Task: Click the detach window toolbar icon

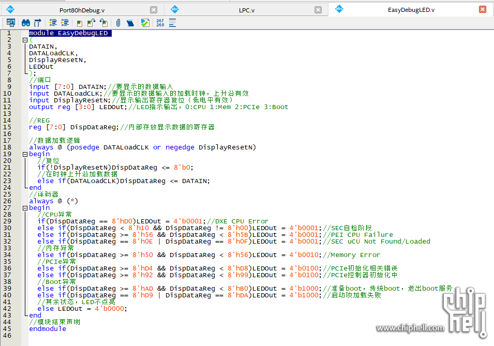Action: coord(11,23)
